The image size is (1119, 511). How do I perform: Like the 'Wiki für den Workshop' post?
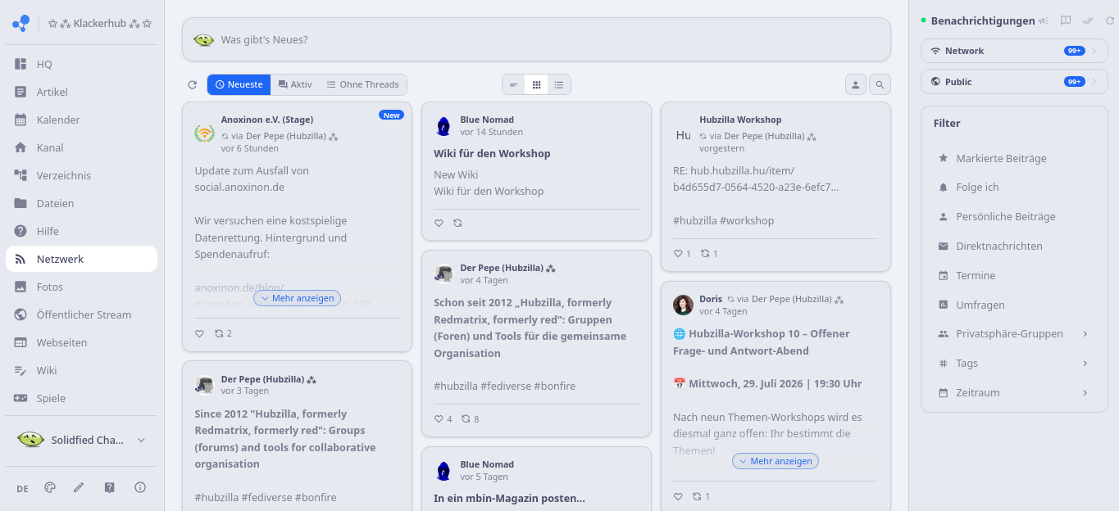439,223
